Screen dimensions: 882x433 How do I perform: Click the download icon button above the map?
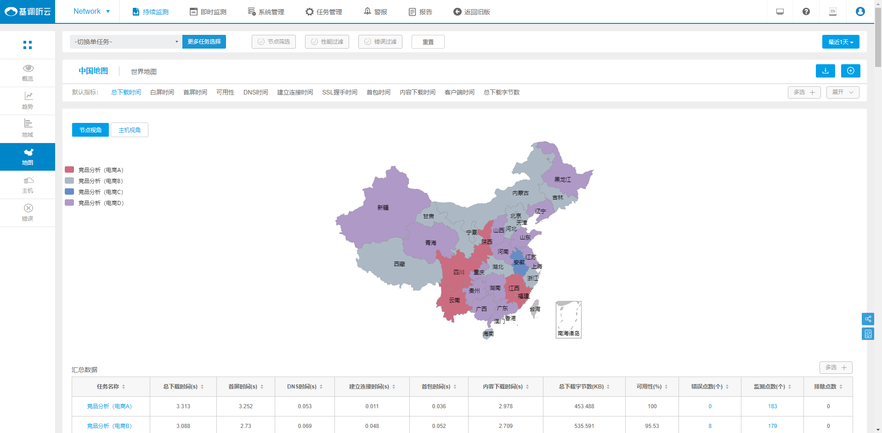(825, 71)
